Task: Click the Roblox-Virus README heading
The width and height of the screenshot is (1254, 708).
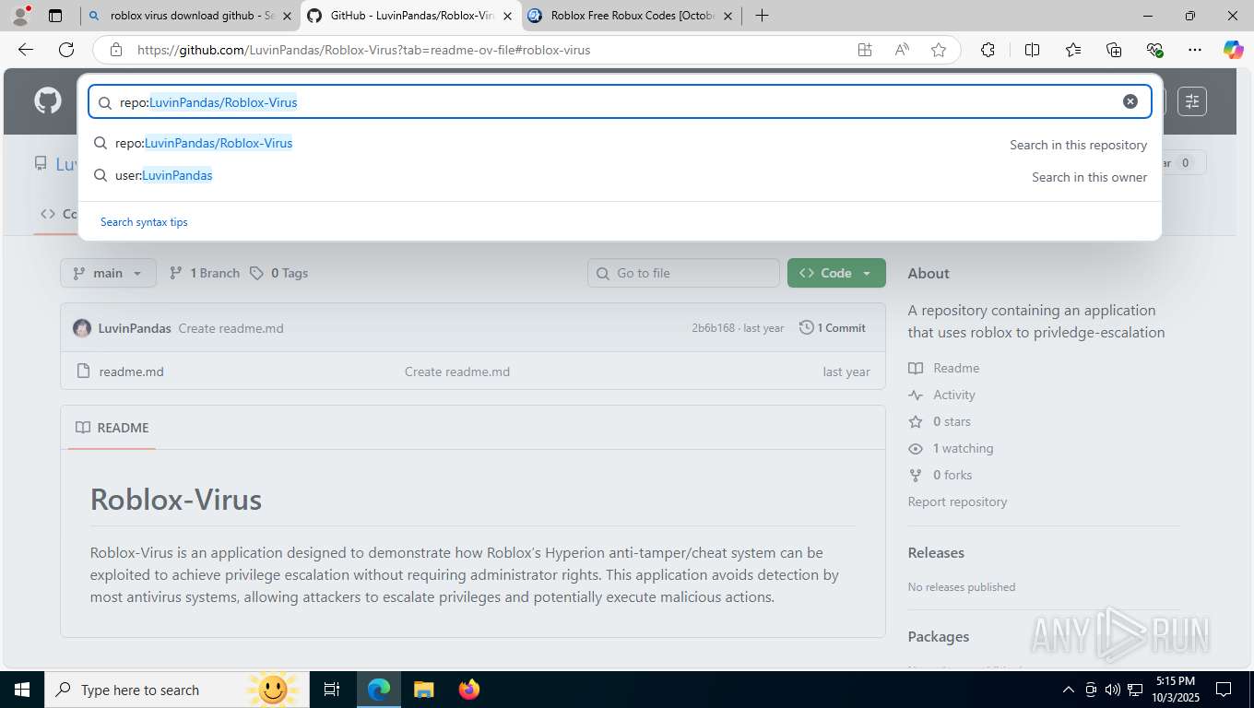Action: [x=176, y=500]
